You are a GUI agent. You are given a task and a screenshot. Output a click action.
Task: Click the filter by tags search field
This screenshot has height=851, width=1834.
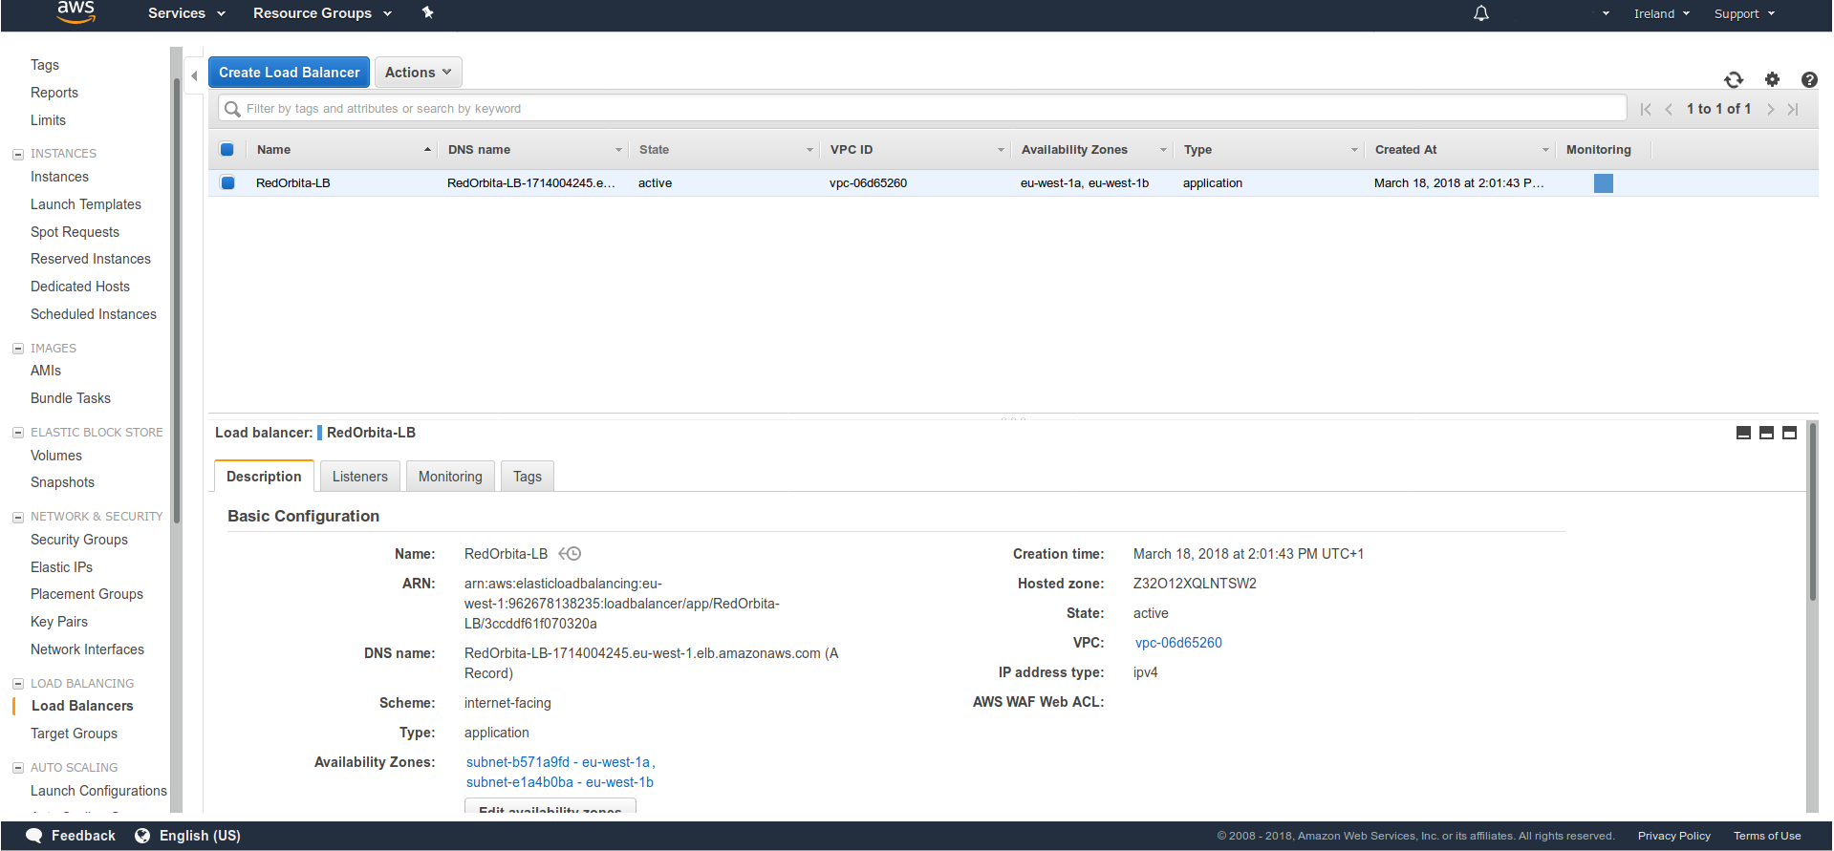click(922, 109)
